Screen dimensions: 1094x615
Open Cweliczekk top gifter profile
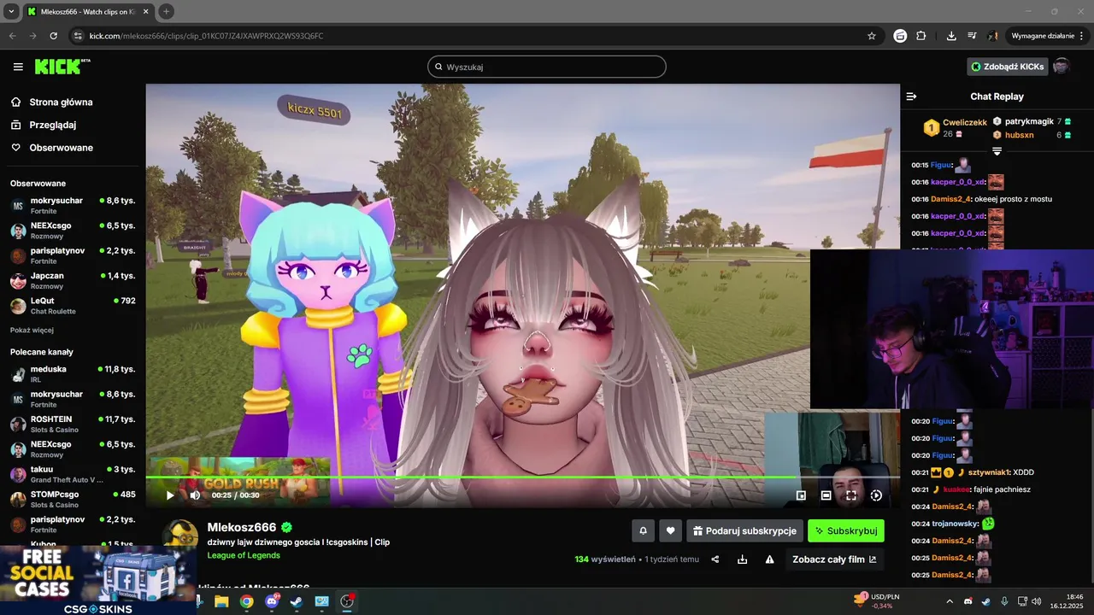(x=965, y=122)
